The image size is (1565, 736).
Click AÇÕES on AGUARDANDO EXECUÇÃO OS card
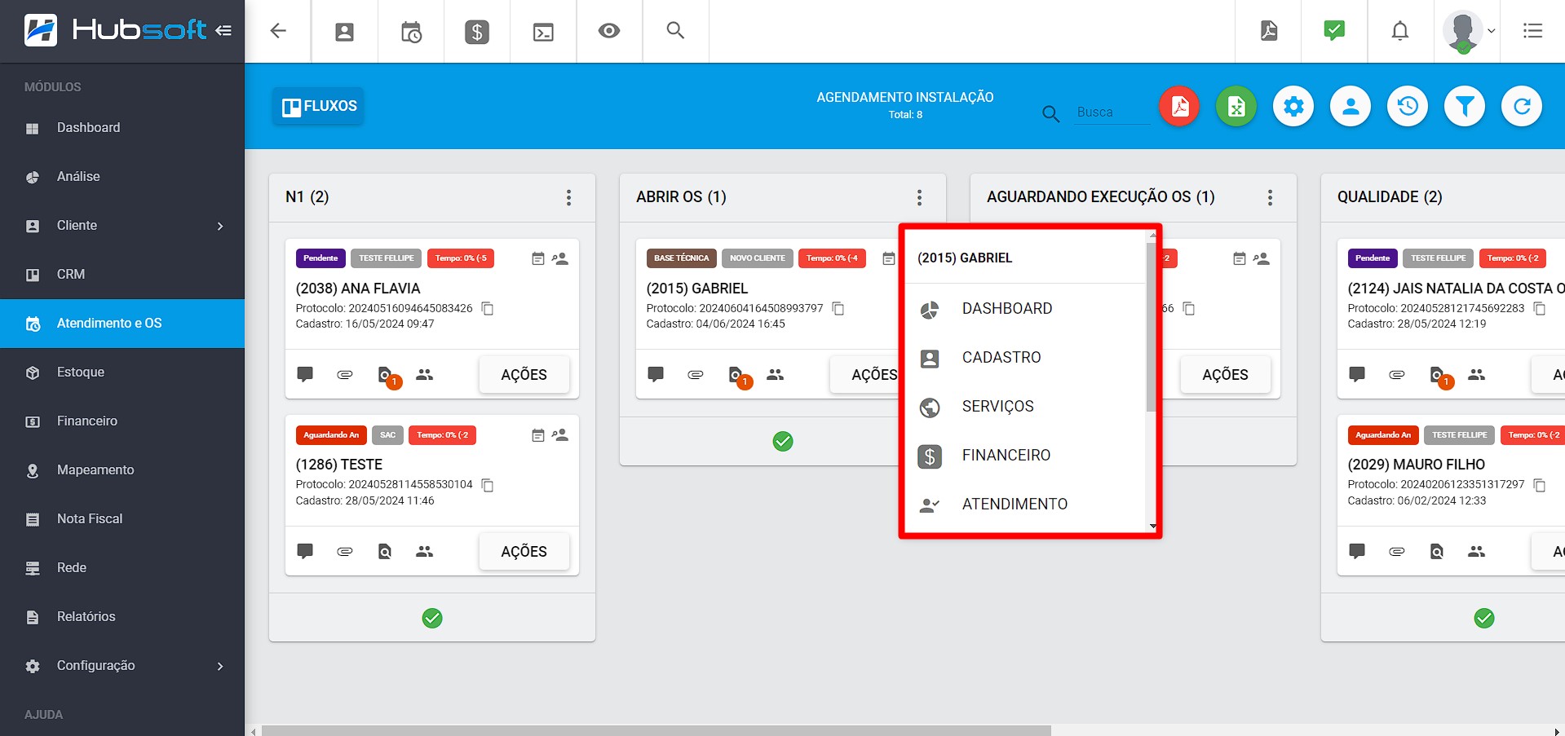point(1225,375)
